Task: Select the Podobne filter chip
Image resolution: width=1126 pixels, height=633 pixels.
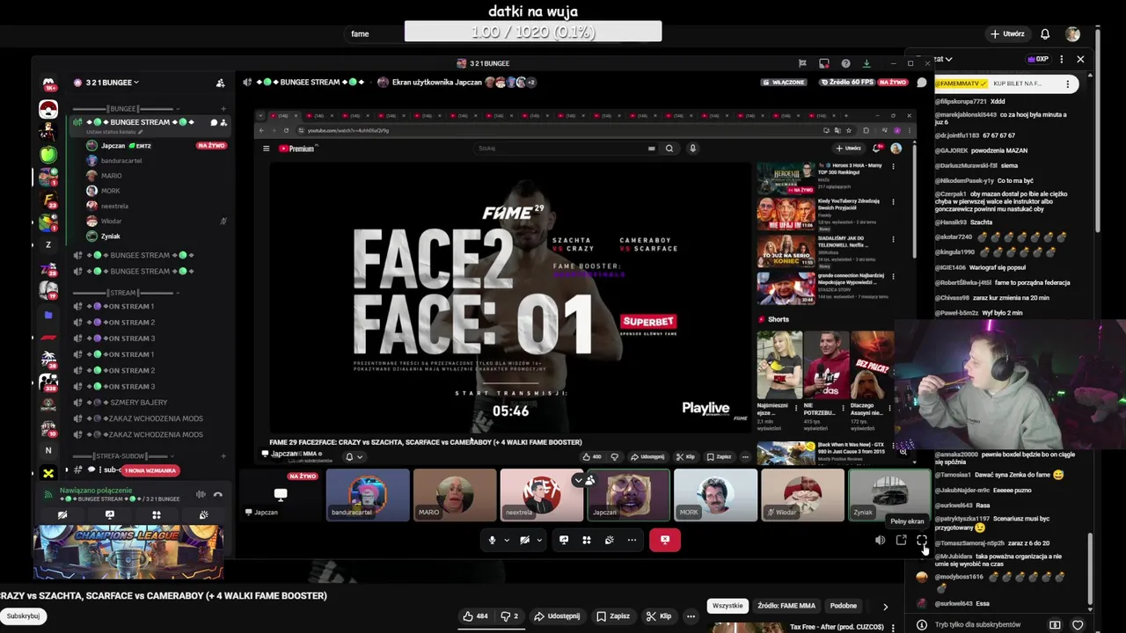Action: 843,606
